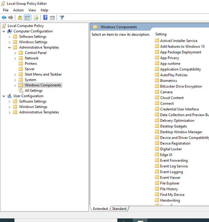The height and width of the screenshot is (222, 209).
Task: Select Device Registration in the list
Action: 175,143
